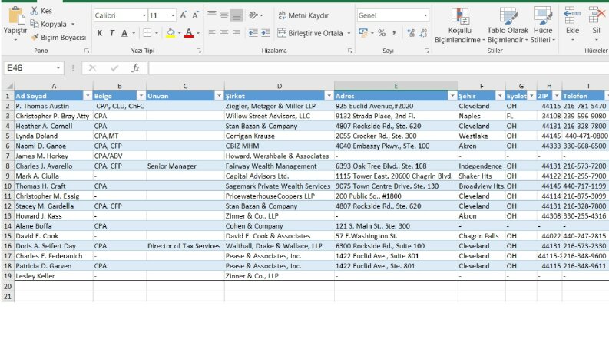The width and height of the screenshot is (609, 342).
Task: Open Koşullu Biçimlendirme menu
Action: [x=460, y=25]
